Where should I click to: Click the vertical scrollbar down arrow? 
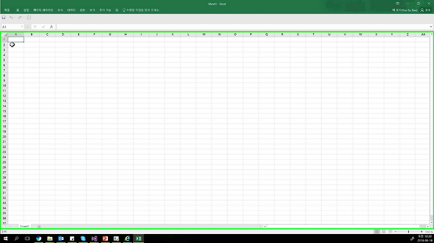point(431,223)
